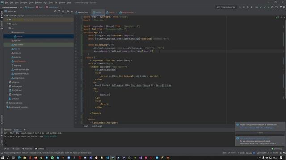Click the Add Configuration button
The image size is (286, 160).
click(226, 7)
